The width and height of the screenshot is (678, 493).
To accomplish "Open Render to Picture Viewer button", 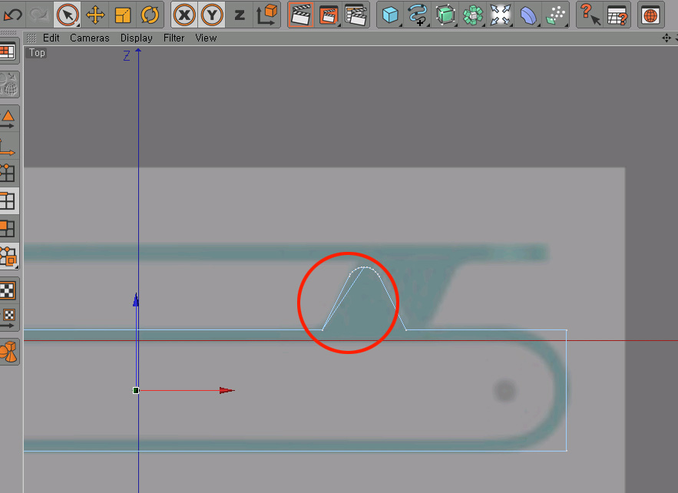I will pyautogui.click(x=329, y=15).
